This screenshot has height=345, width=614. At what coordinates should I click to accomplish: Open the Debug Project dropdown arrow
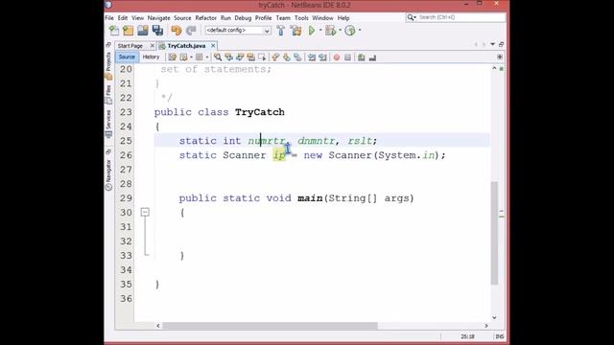(x=340, y=30)
